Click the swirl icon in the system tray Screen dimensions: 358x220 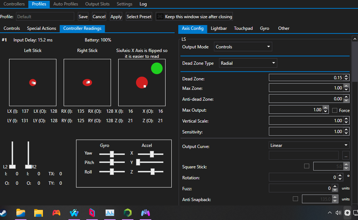click(347, 213)
